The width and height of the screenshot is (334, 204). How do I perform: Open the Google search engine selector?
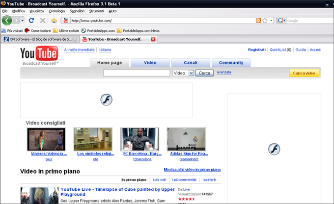tap(281, 21)
